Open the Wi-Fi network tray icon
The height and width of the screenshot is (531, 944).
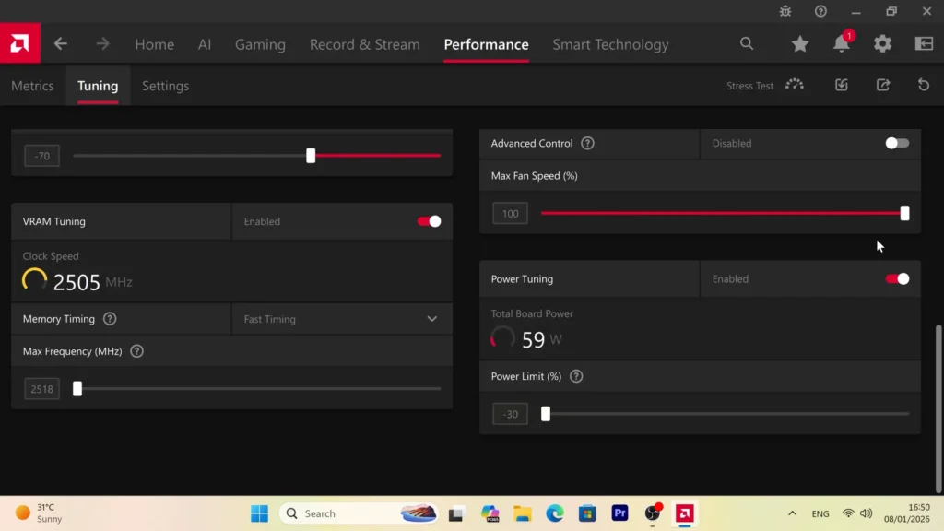pyautogui.click(x=848, y=513)
